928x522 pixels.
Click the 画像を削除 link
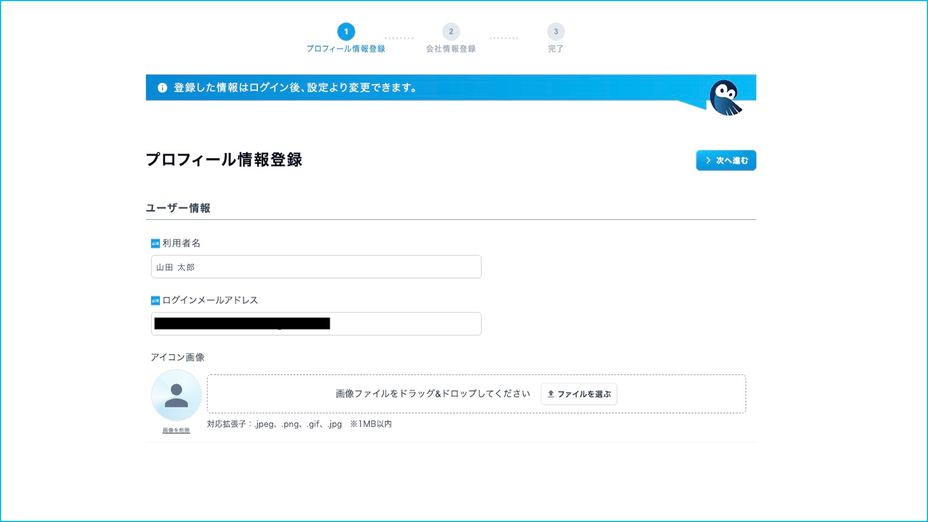pyautogui.click(x=176, y=430)
